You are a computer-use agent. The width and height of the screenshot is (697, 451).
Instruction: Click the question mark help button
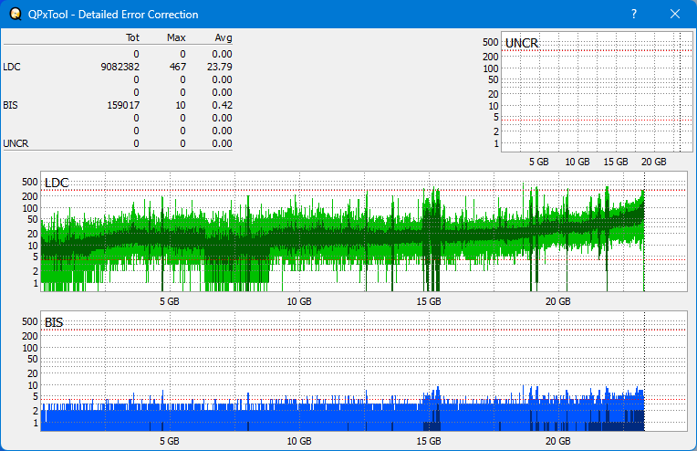(633, 14)
